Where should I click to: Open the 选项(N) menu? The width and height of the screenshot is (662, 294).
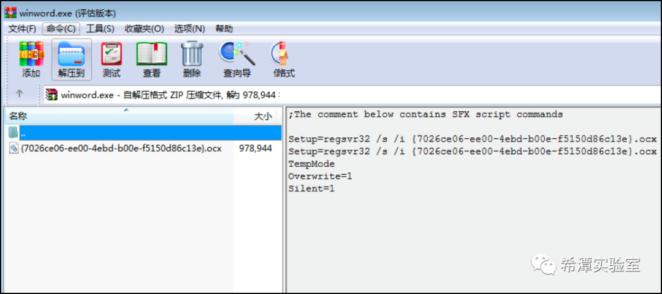click(x=189, y=29)
